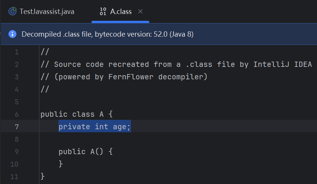Click the highlighted 'private int age;' text
Screen dimensions: 317x184
(94, 127)
